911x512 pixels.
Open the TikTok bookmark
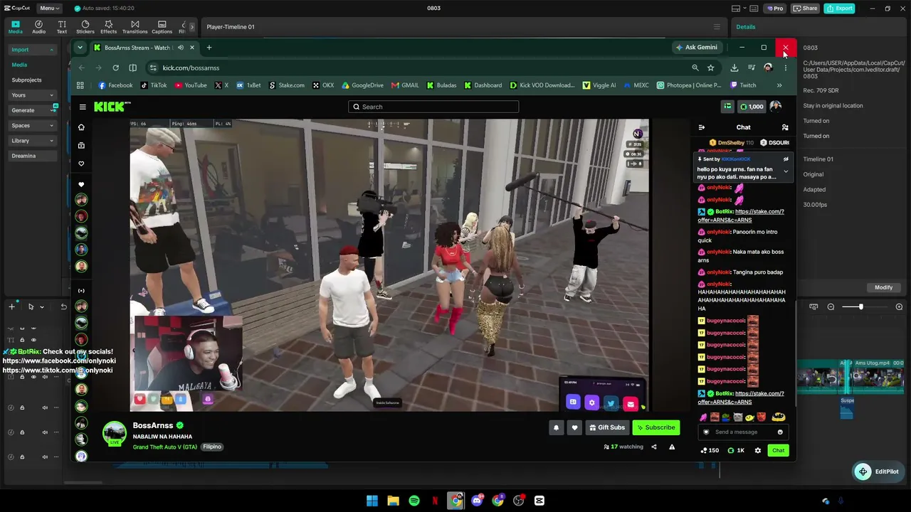tap(154, 85)
